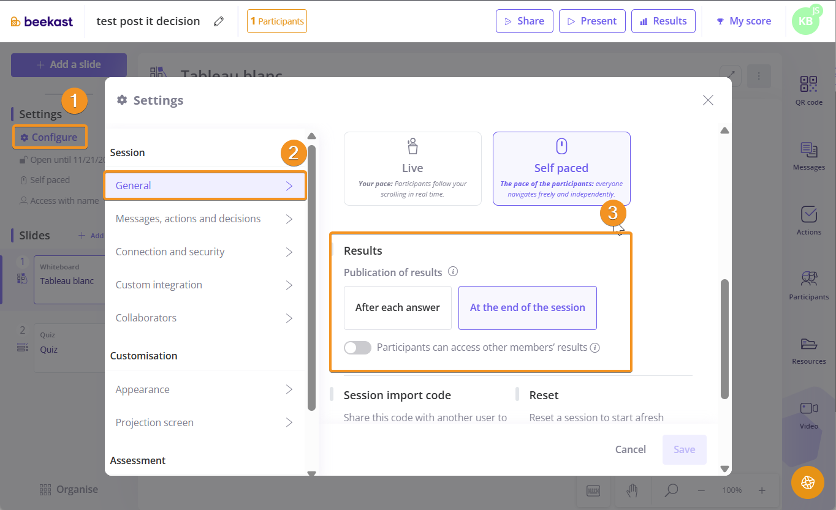Click the info icon beside Publication of results
This screenshot has height=510, width=836.
click(x=453, y=272)
